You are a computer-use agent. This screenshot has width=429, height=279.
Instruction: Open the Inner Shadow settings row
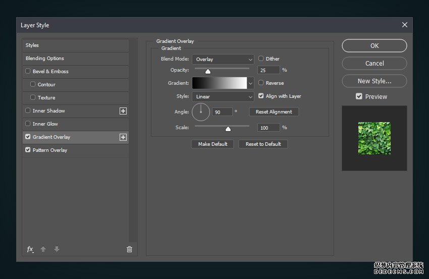click(76, 111)
